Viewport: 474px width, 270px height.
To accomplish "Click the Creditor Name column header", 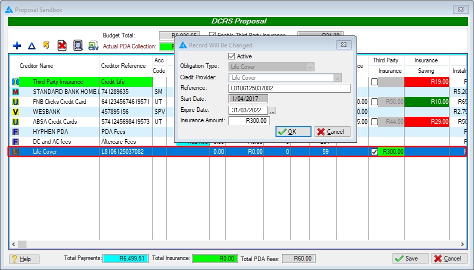I will [36, 66].
